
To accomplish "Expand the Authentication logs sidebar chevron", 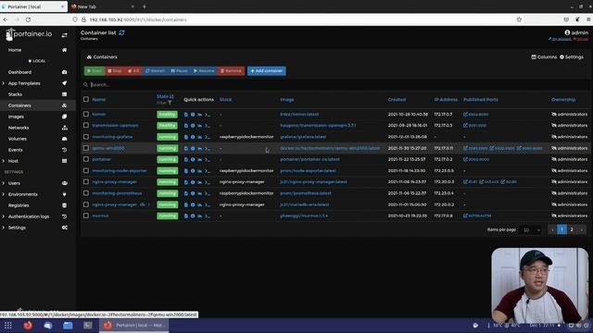I will coord(4,216).
